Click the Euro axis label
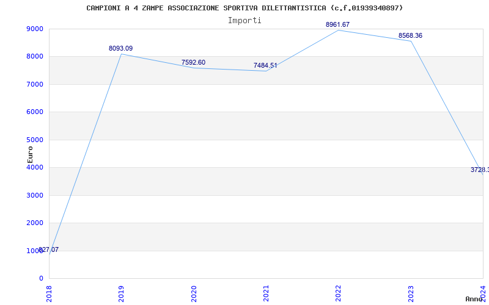The height and width of the screenshot is (305, 489). point(30,154)
